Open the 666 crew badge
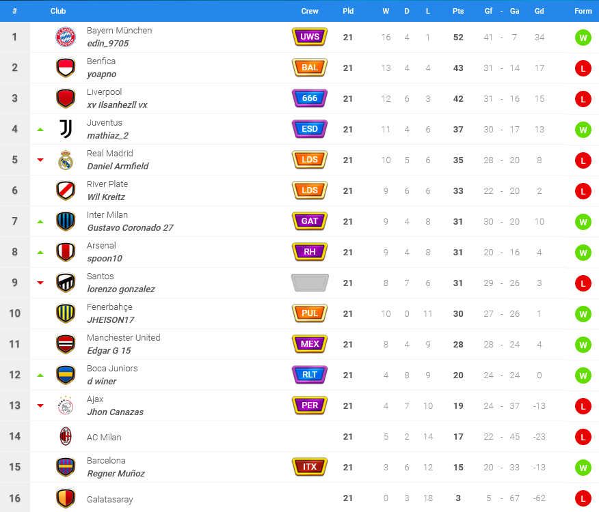 [310, 98]
